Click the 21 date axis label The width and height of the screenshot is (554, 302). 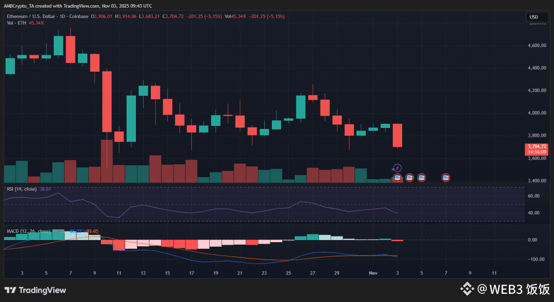point(240,273)
